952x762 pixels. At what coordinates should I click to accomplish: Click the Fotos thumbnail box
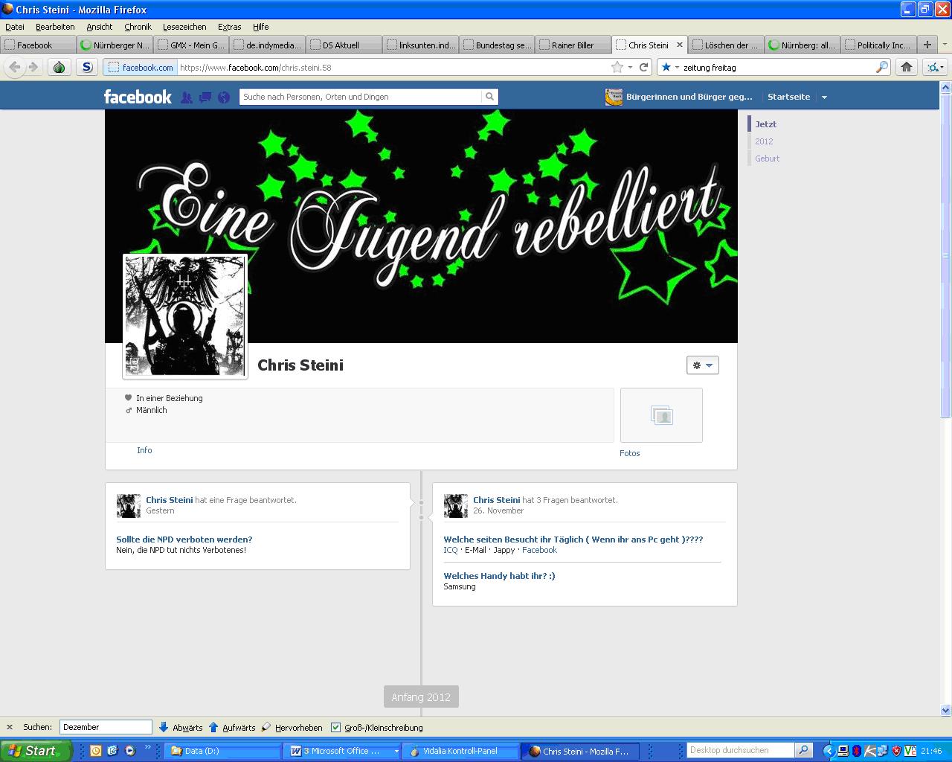(661, 415)
